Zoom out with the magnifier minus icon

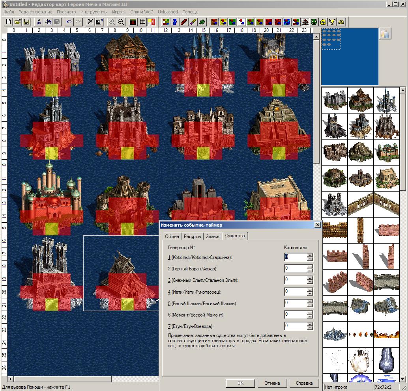tap(121, 22)
